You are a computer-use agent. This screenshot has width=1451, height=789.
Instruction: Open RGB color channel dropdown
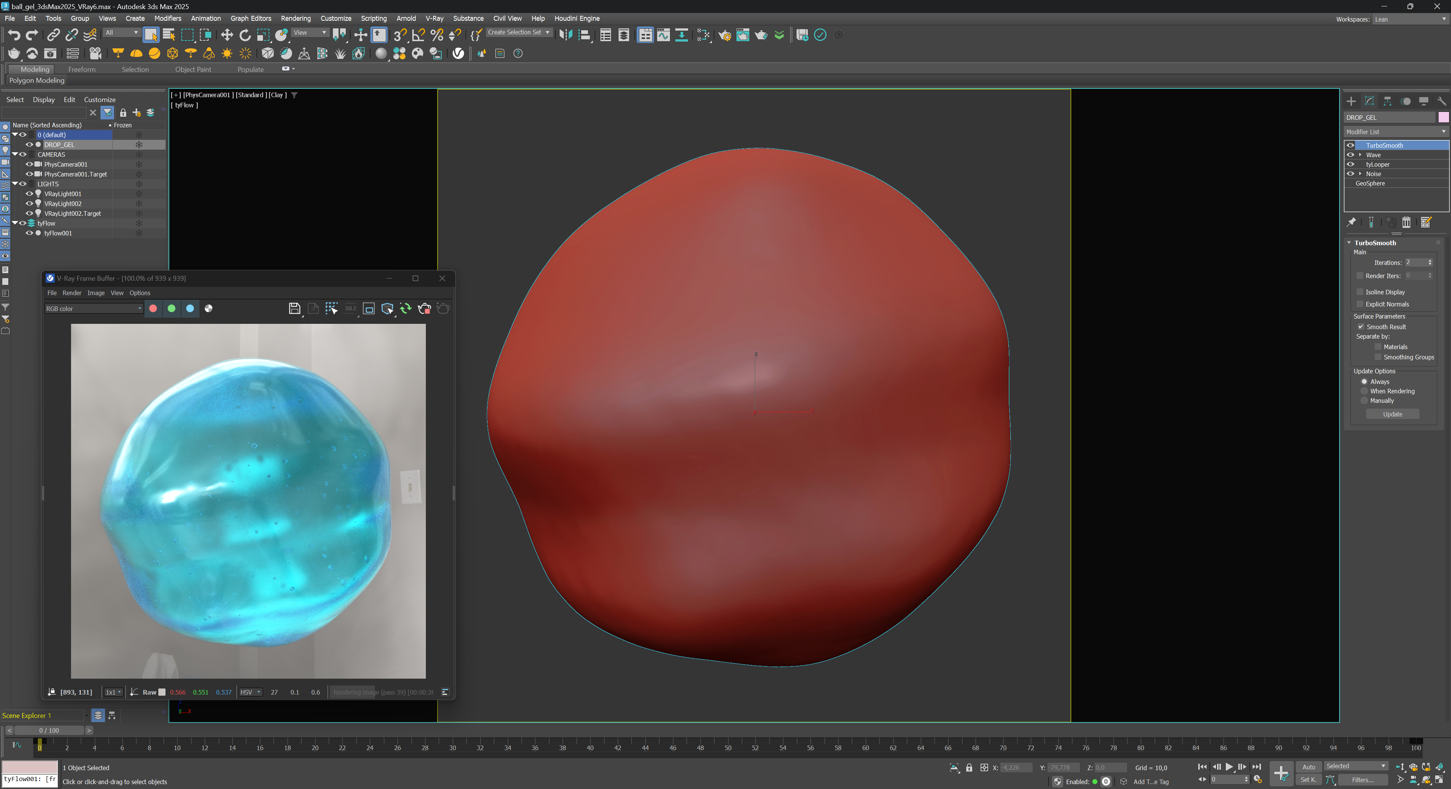pos(93,309)
